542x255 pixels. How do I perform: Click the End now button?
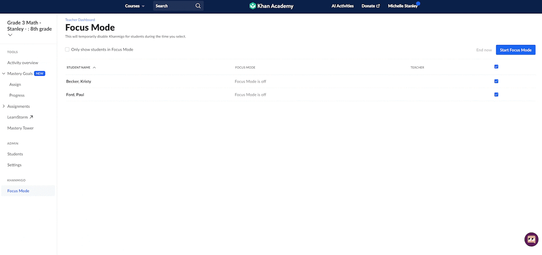484,50
